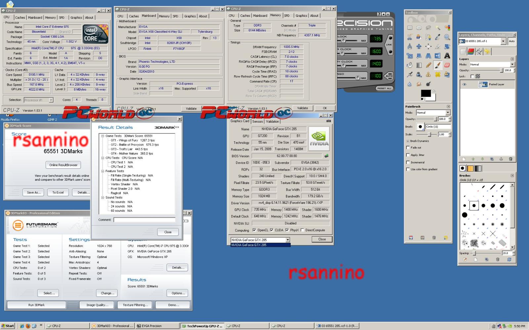
Task: Toggle the PhysX checkbox in GPU-Z
Action: (x=287, y=230)
